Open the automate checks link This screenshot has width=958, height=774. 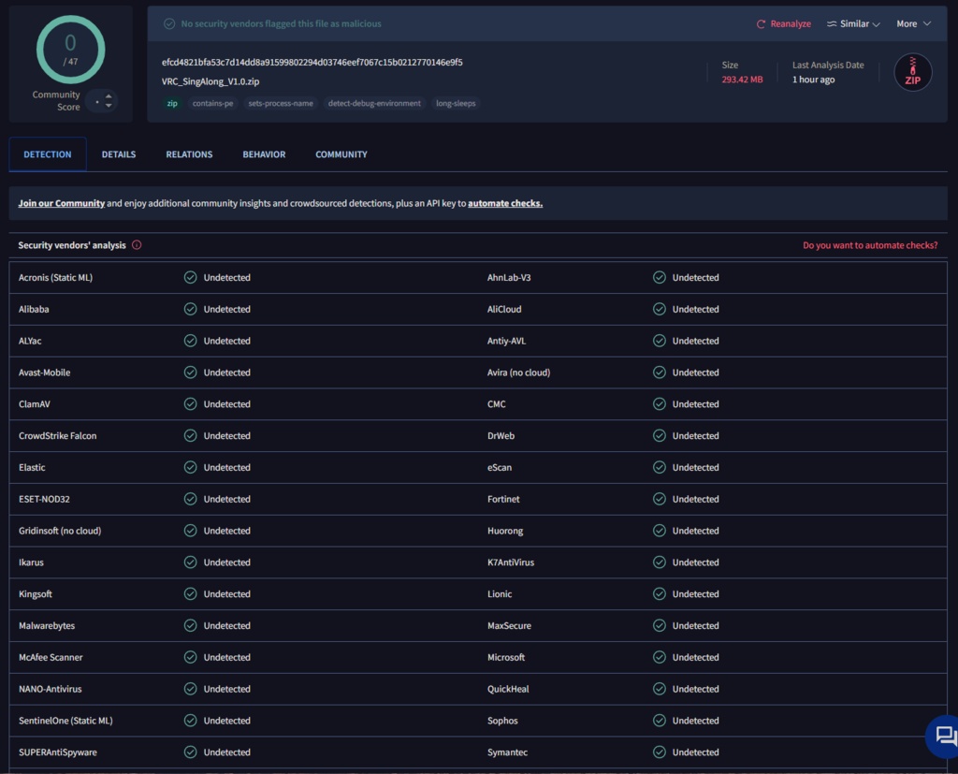tap(505, 203)
